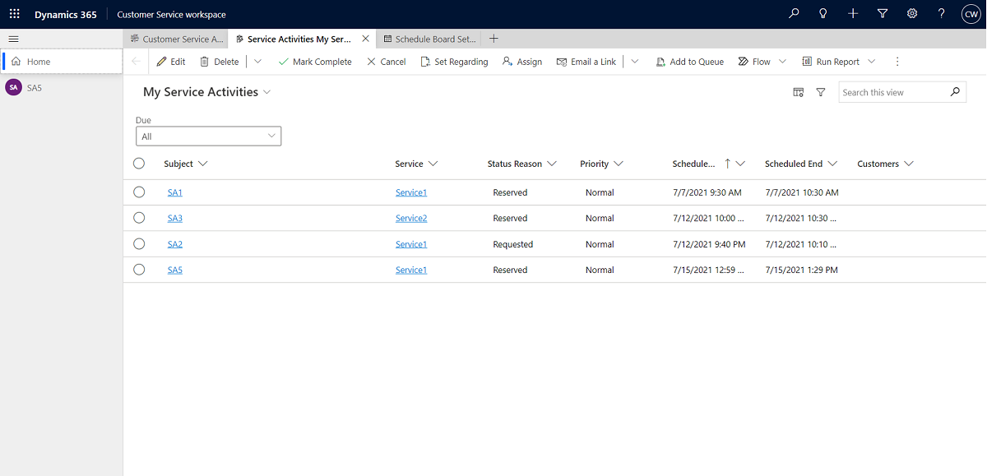Open the Due filter dropdown

[208, 136]
